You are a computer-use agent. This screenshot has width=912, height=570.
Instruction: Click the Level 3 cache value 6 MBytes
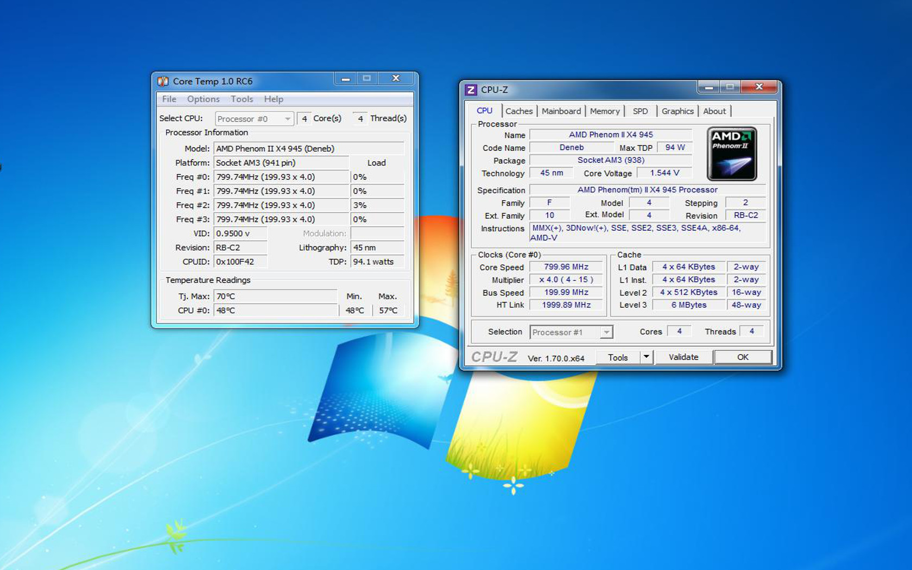[x=688, y=305]
